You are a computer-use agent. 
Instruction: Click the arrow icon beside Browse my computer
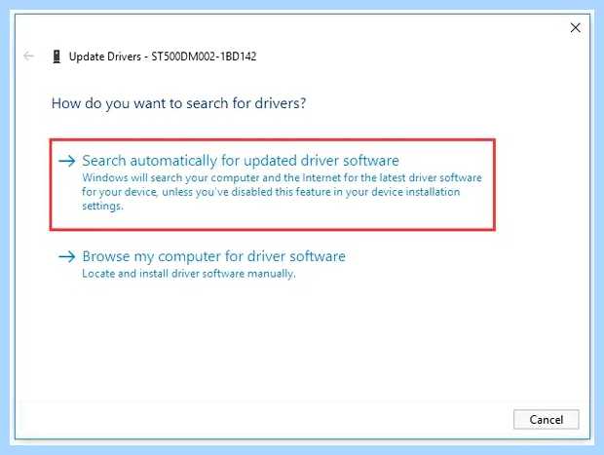tap(67, 256)
